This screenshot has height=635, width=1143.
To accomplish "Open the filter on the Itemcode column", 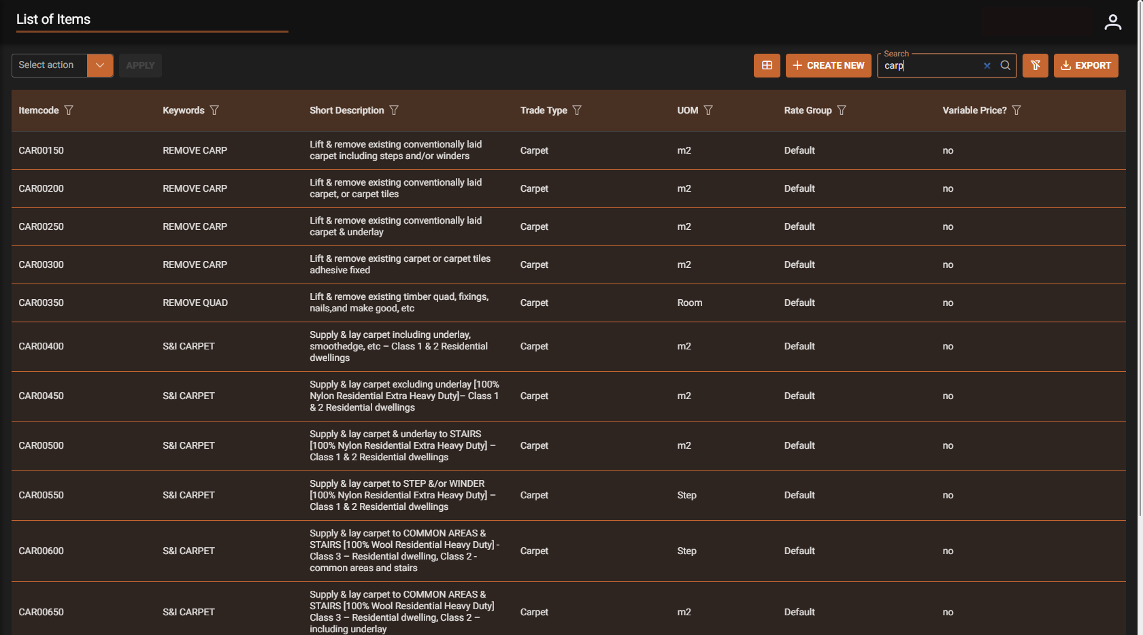I will point(69,109).
